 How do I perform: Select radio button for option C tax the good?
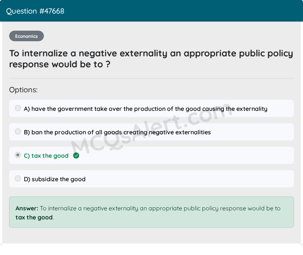pos(18,155)
